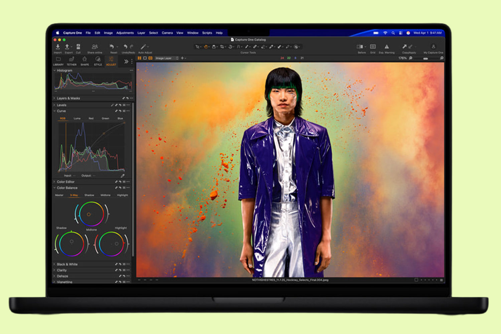Click the Midtone color balance wheel

(x=89, y=214)
